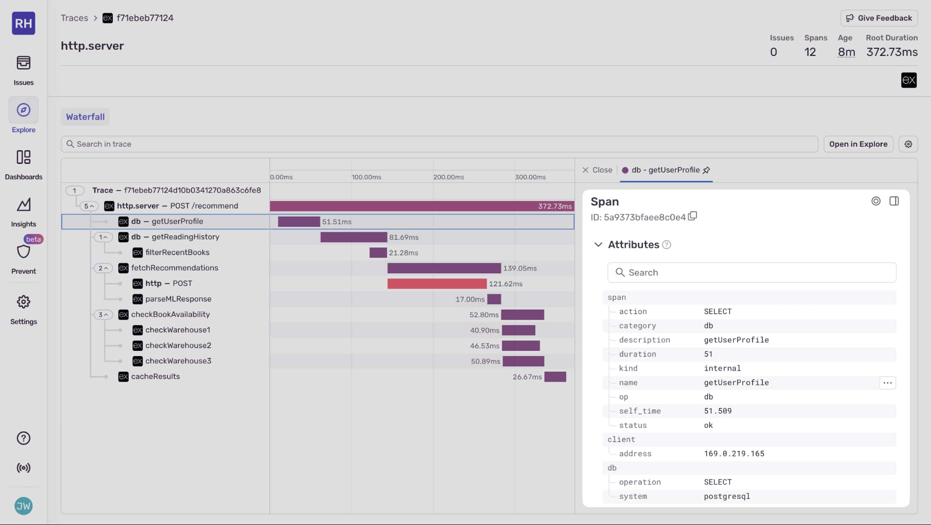Collapse the fetchRecommendations span group

tap(103, 268)
